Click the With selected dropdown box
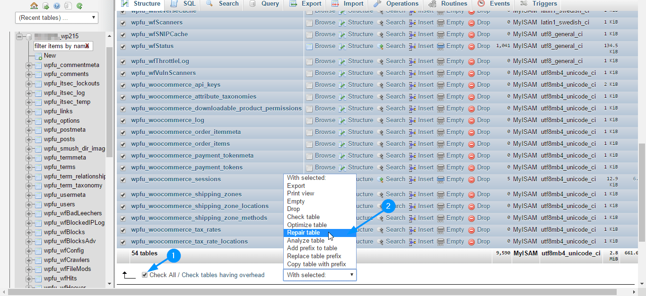646x296 pixels. 320,275
